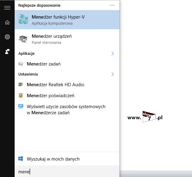Viewport: 192px width, 177px height.
Task: Open the settings gear in the sidebar
Action: click(x=7, y=37)
